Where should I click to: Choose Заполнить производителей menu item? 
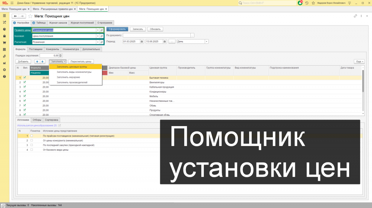pyautogui.click(x=76, y=82)
